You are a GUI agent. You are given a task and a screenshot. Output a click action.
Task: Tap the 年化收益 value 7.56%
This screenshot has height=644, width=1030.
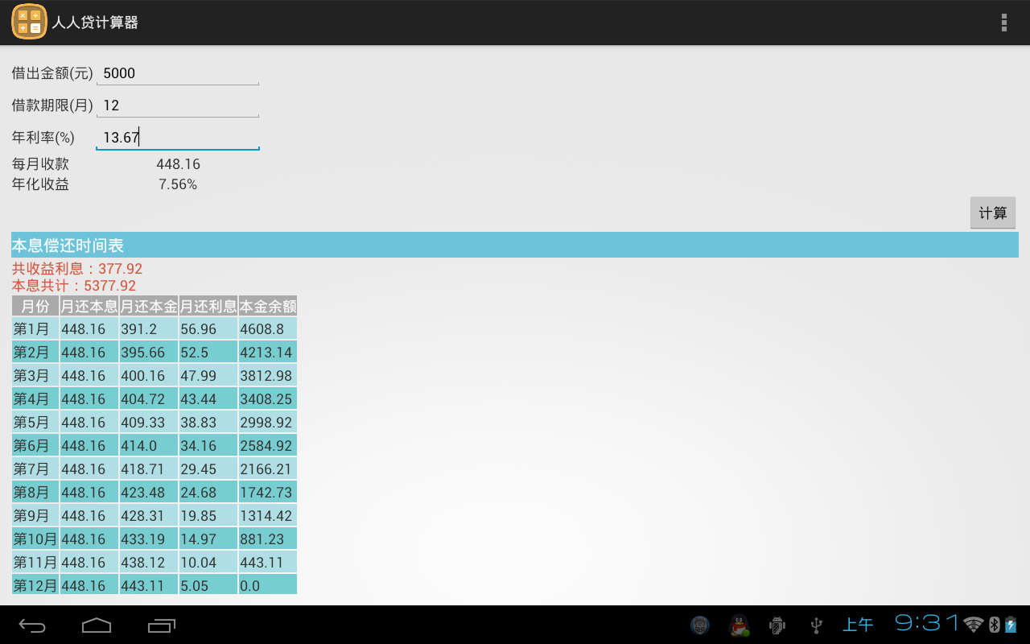[178, 184]
